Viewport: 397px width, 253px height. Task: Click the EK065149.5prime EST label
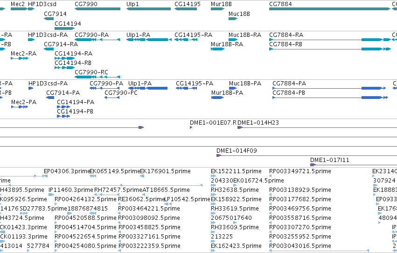click(115, 171)
